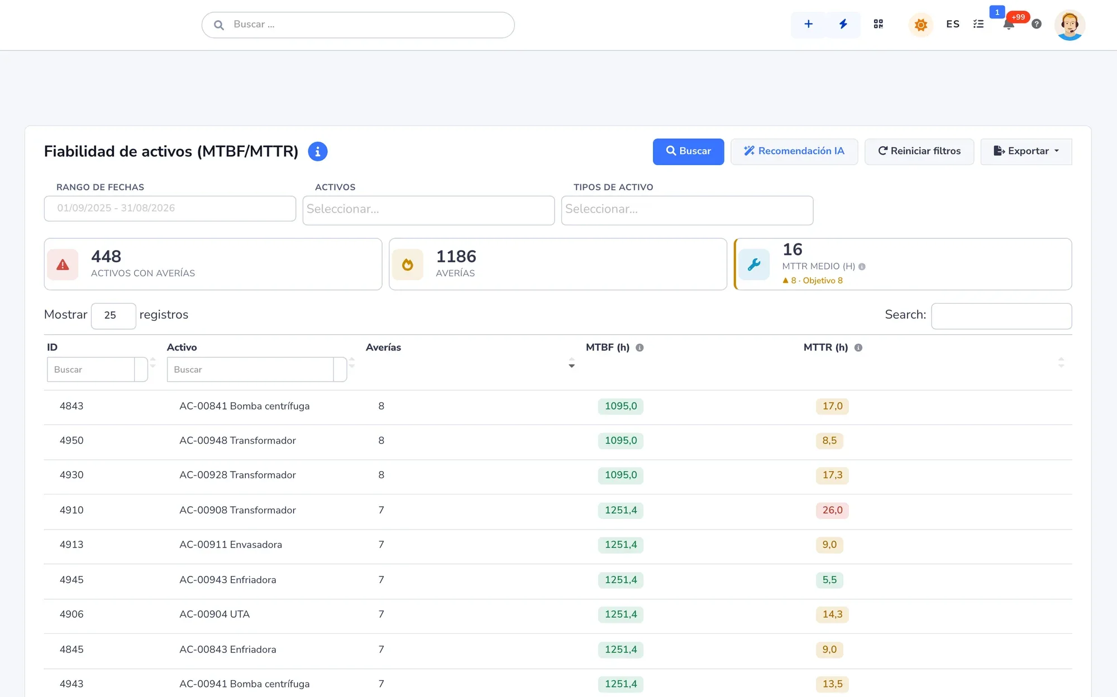Open the Tipos de activo Seleccionar dropdown
1117x697 pixels.
pos(687,210)
